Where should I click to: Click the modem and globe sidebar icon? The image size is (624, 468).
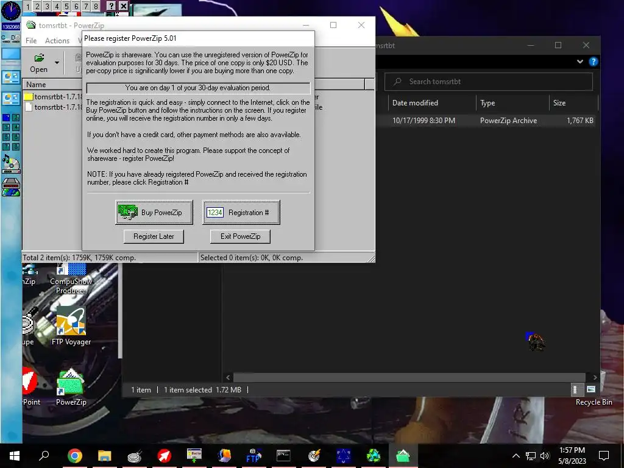11,188
